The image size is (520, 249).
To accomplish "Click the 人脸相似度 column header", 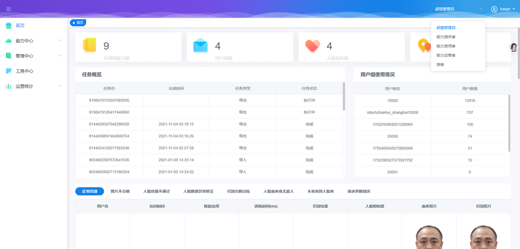I will click(x=375, y=206).
